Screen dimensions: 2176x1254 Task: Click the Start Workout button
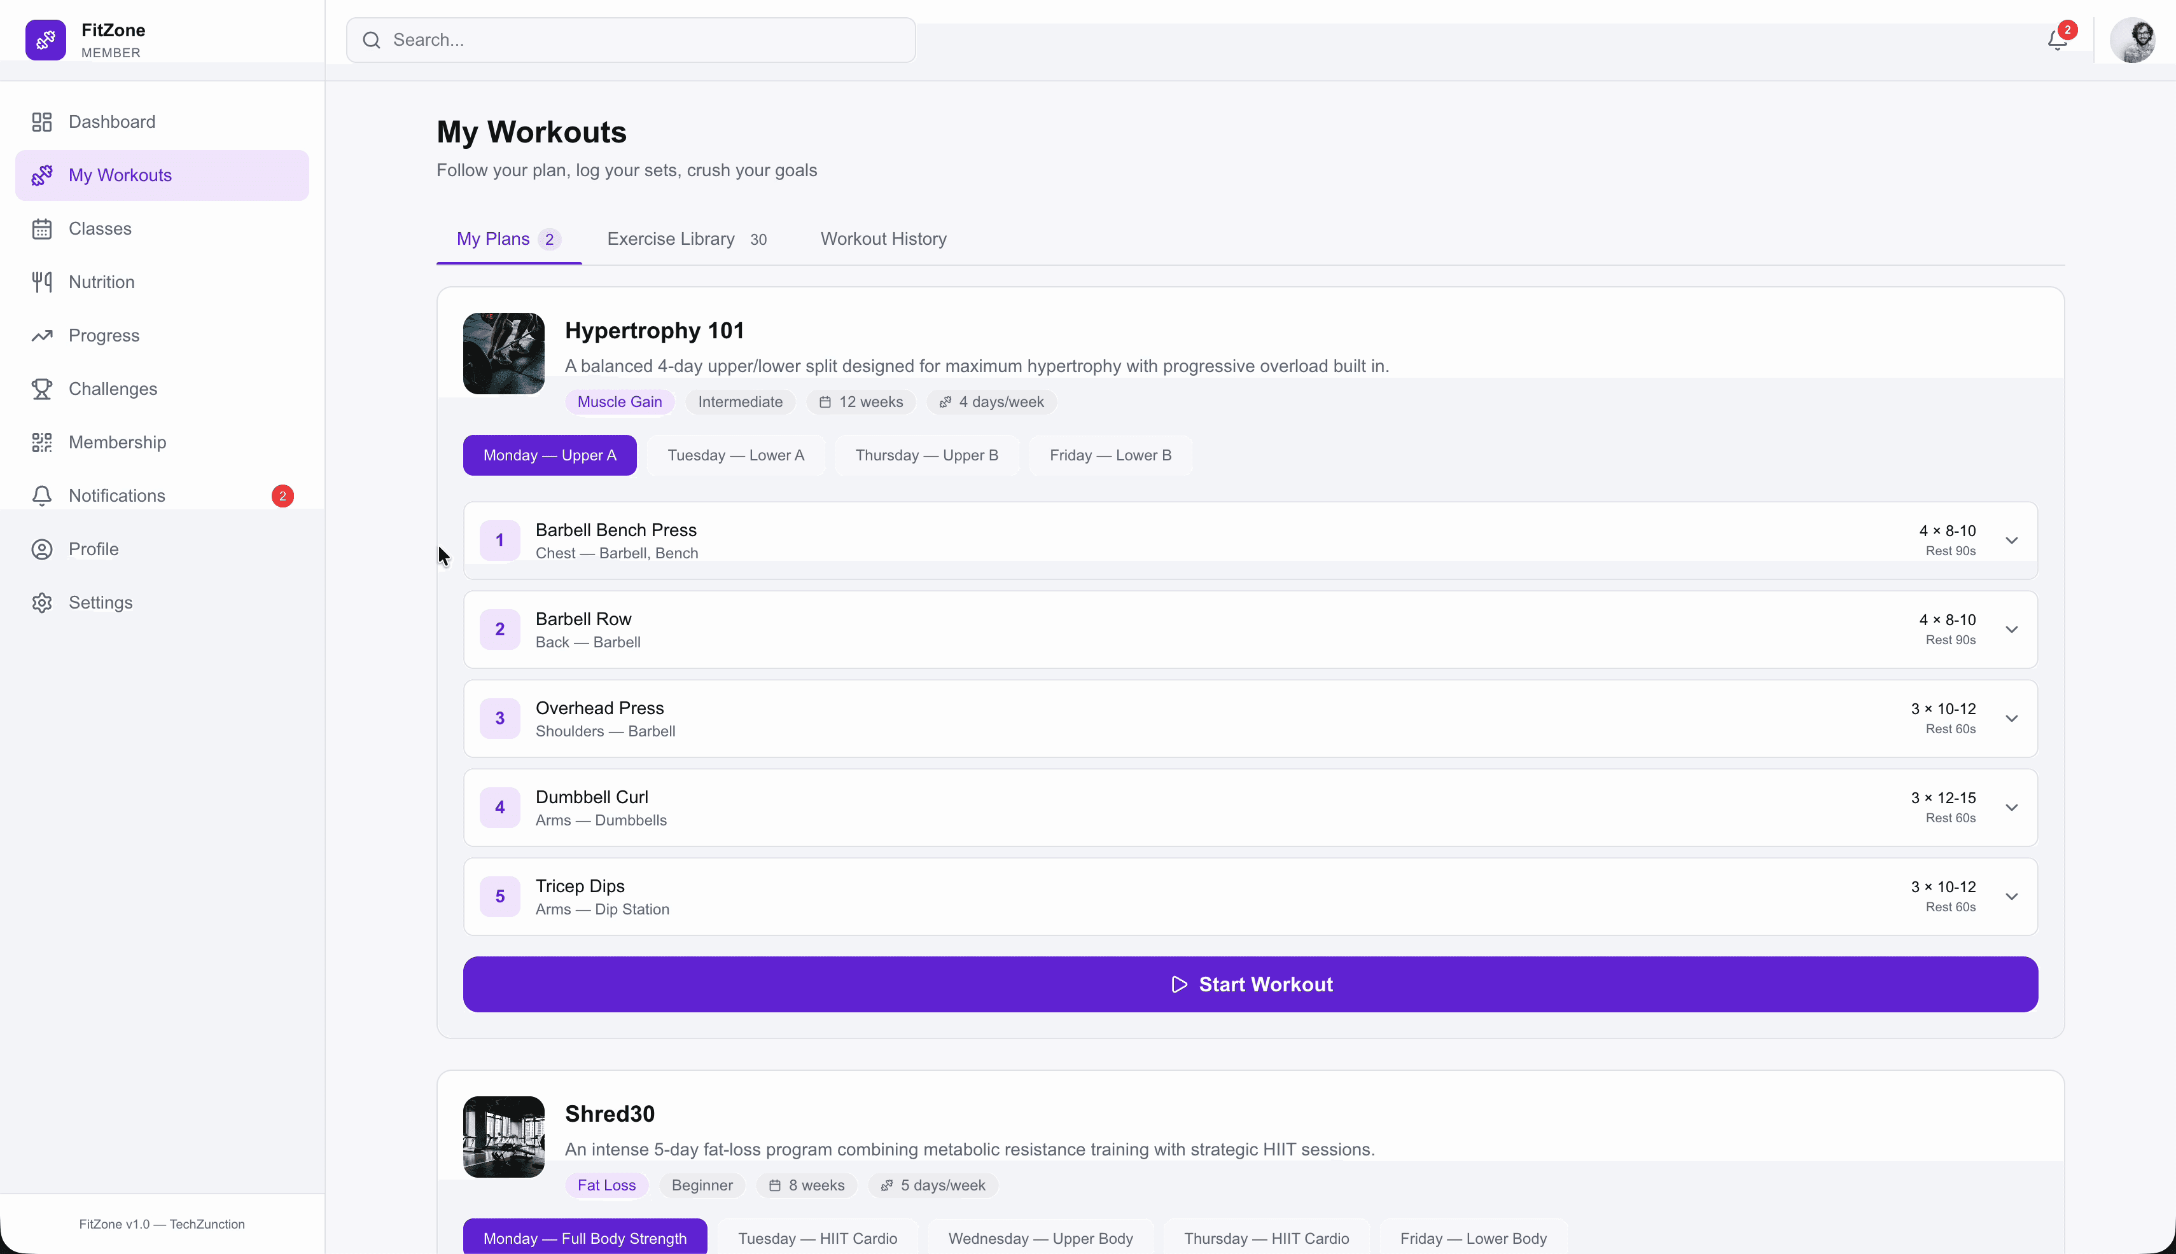click(1249, 984)
